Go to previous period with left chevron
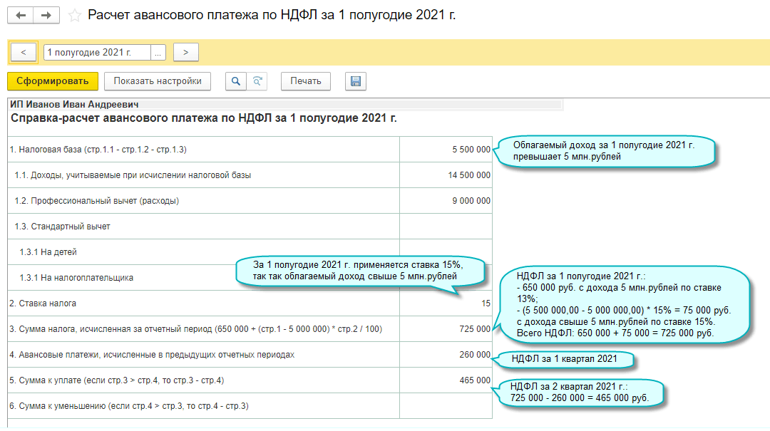770x431 pixels. 24,52
